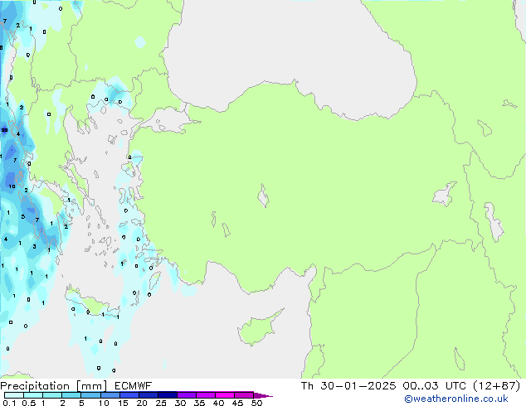Choose the purple 30–35 mm legend swatch
This screenshot has width=526, height=406.
(x=187, y=395)
